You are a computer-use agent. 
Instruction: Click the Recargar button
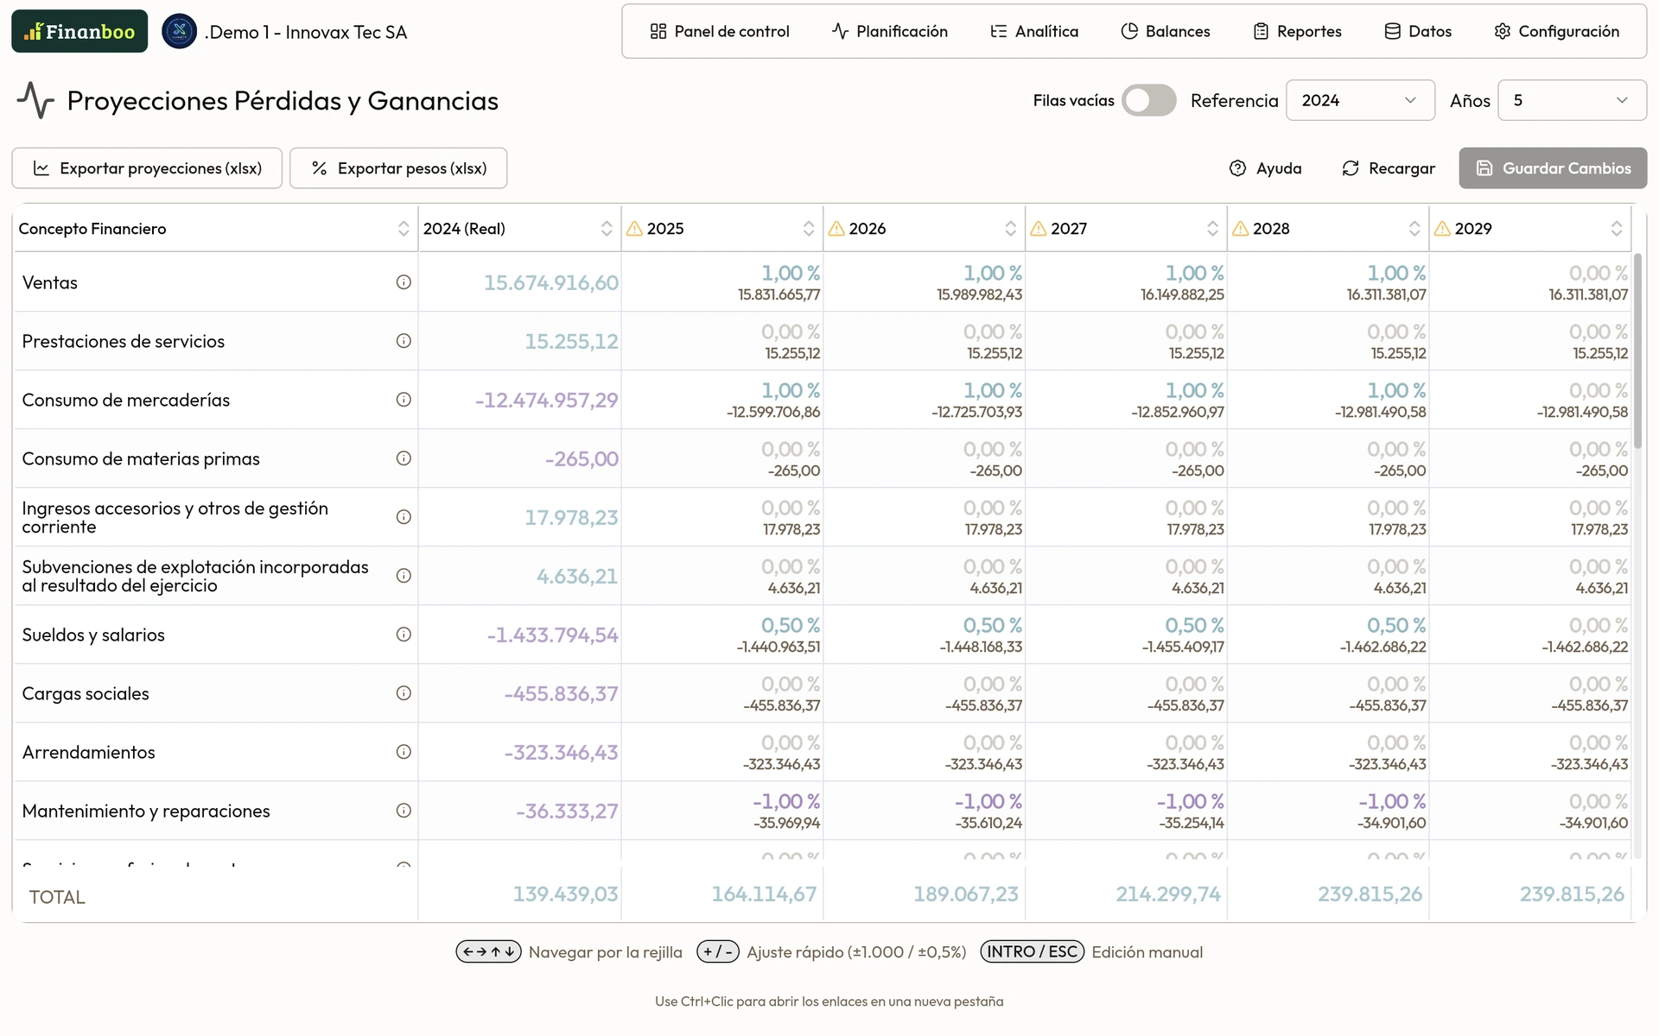1388,168
